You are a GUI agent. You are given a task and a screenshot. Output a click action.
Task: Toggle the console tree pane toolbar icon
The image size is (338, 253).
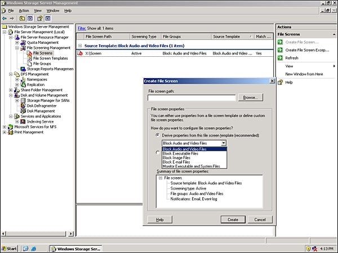point(30,19)
